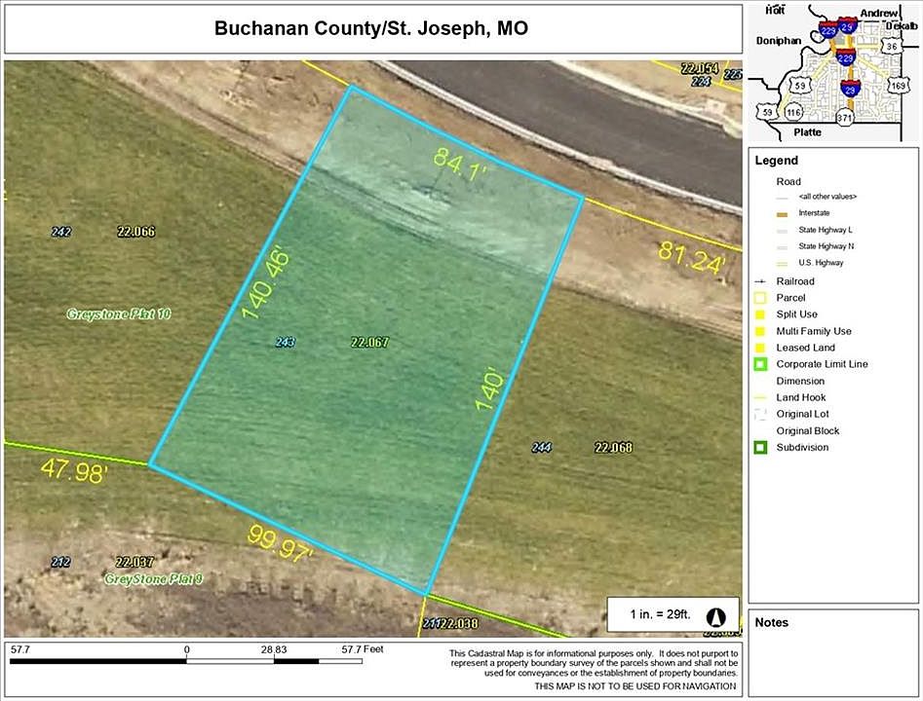Click the 140.46' dimension label

pyautogui.click(x=267, y=284)
